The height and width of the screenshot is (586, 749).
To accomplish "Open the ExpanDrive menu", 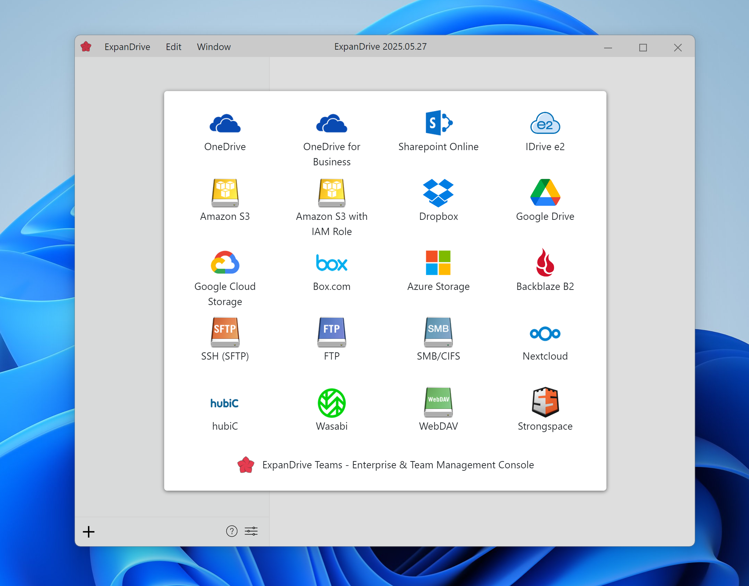I will [x=127, y=47].
